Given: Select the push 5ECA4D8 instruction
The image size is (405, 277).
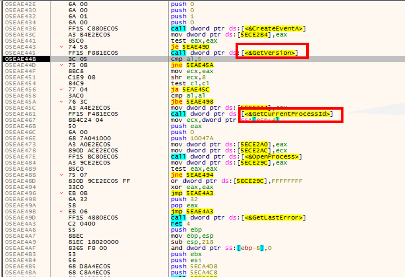Looking at the screenshot, I should tap(194, 267).
